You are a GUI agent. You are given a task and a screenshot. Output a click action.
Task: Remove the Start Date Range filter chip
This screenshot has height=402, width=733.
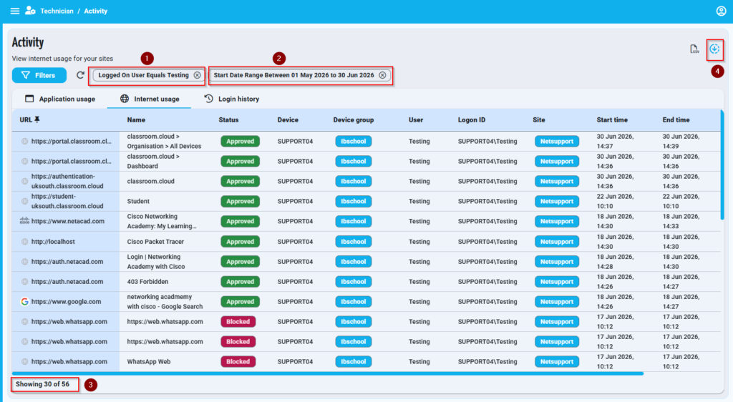(x=382, y=75)
